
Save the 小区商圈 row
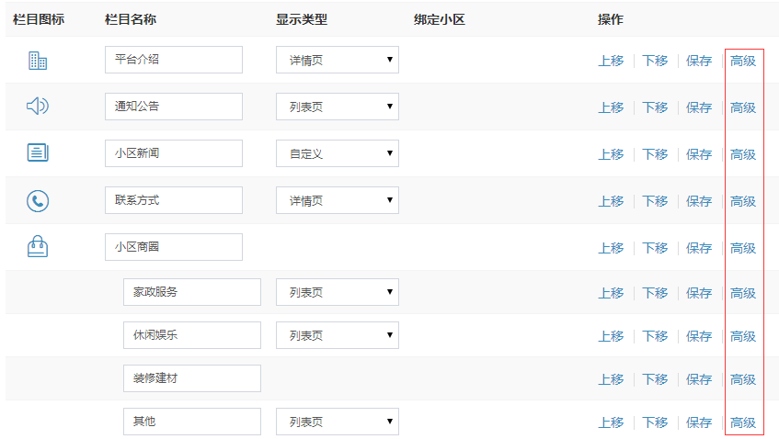tap(699, 248)
